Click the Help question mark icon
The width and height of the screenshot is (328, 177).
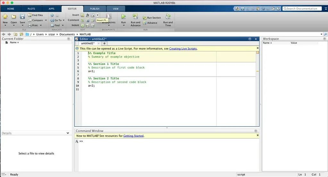click(x=278, y=9)
